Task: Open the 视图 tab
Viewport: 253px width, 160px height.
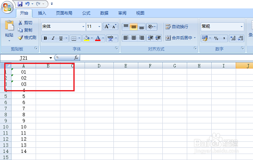Action: (x=140, y=13)
